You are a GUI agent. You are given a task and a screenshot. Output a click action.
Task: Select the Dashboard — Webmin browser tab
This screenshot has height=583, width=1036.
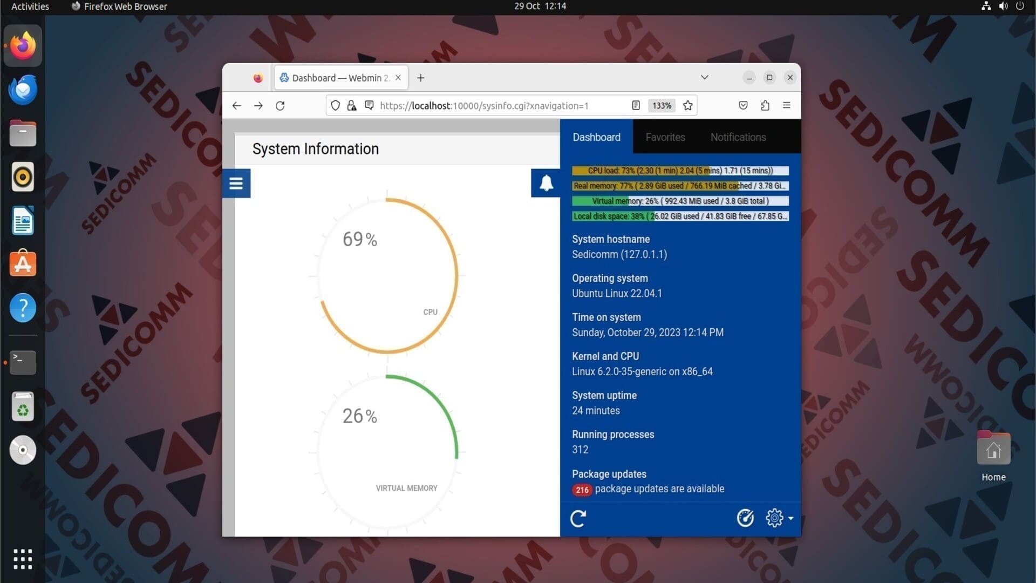pos(341,78)
